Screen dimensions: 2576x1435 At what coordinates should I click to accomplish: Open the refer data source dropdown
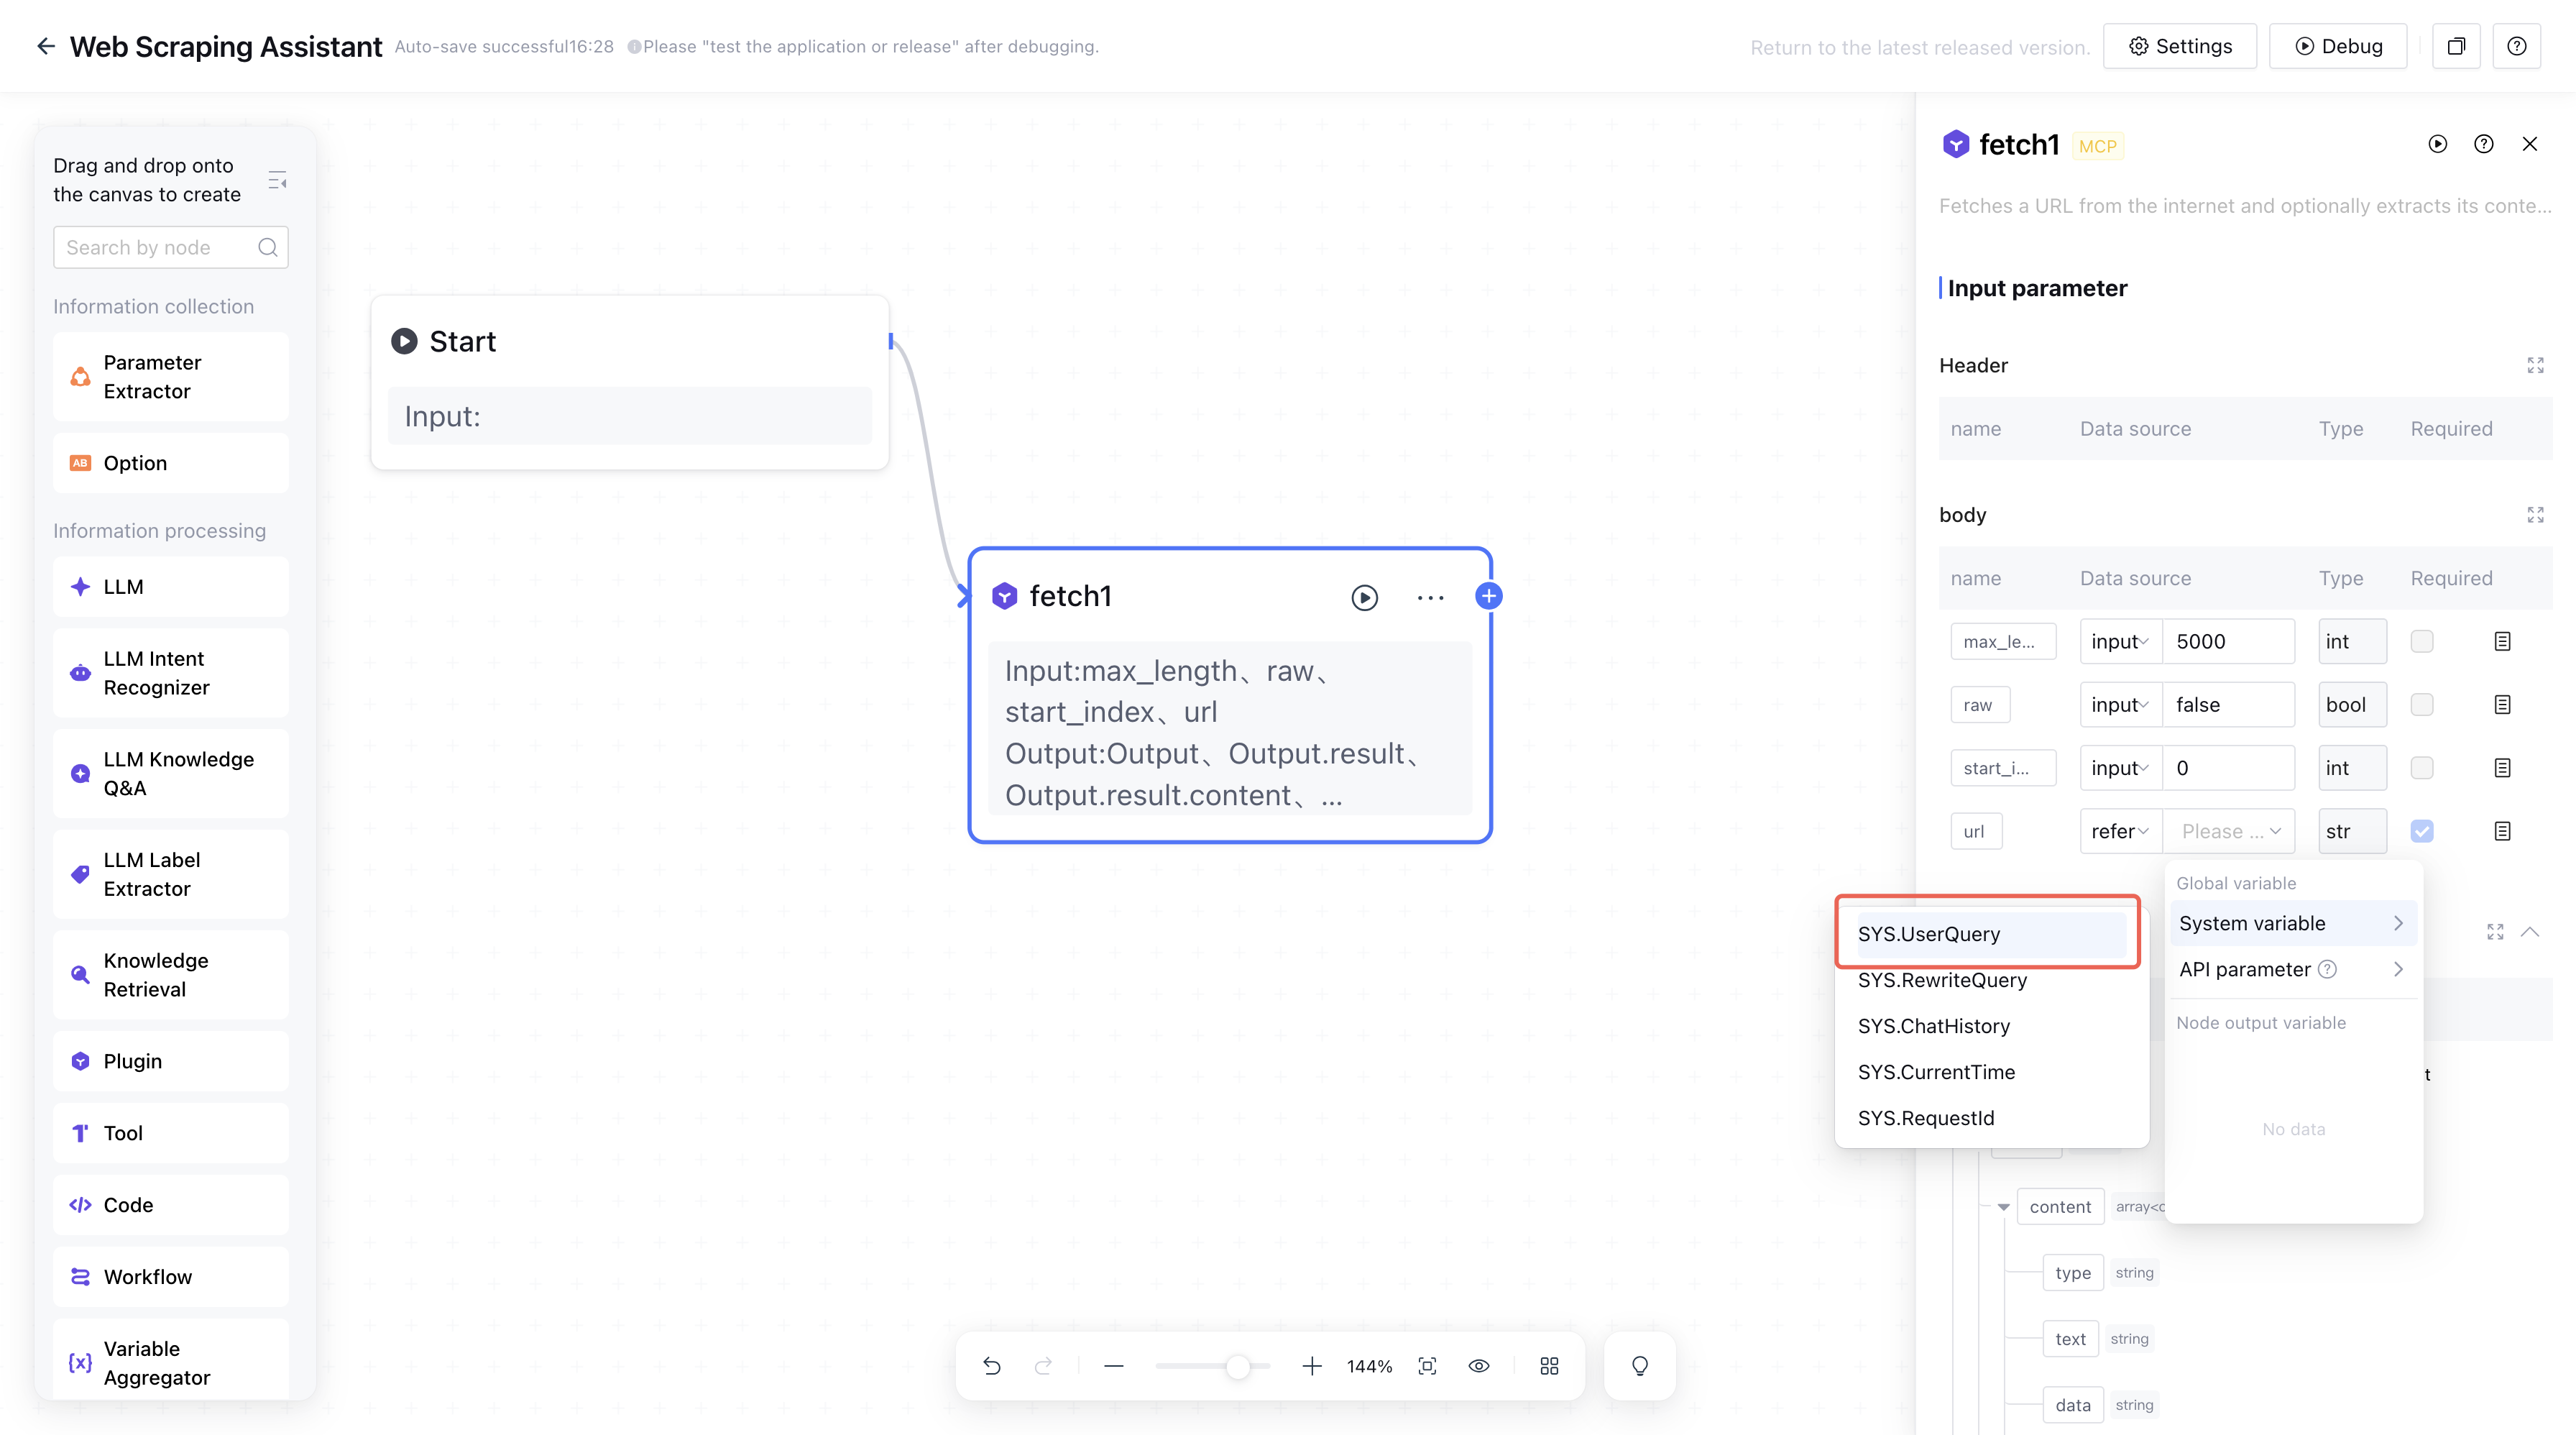2119,831
